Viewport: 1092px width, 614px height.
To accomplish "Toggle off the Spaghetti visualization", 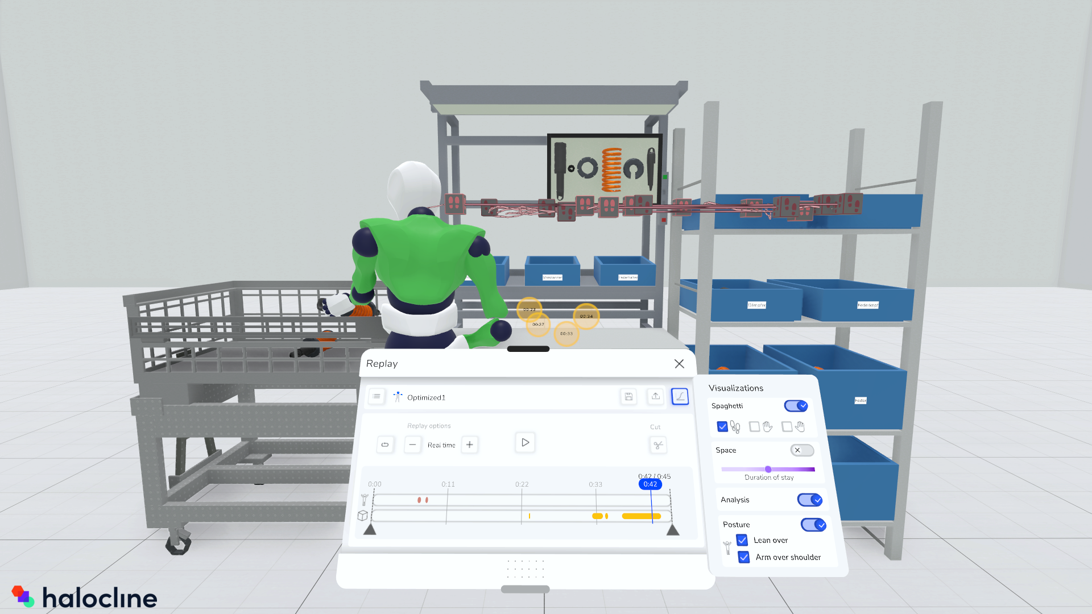I will point(796,406).
